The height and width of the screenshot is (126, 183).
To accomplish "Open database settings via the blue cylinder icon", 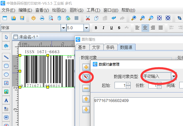I will point(59,18).
